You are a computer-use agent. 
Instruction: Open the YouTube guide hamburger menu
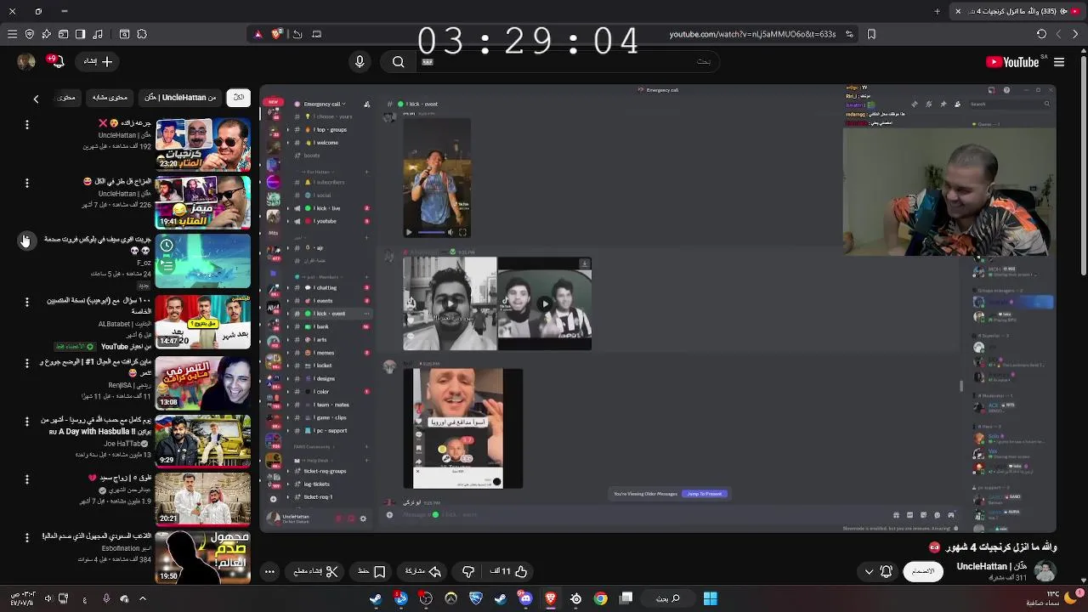click(1059, 62)
